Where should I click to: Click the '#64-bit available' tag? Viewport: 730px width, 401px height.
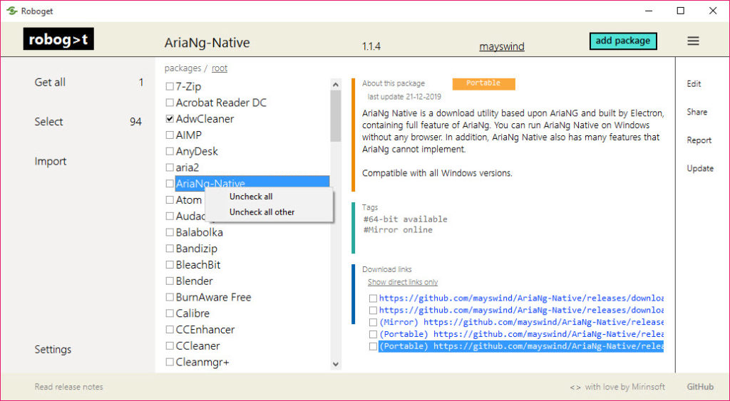point(405,219)
